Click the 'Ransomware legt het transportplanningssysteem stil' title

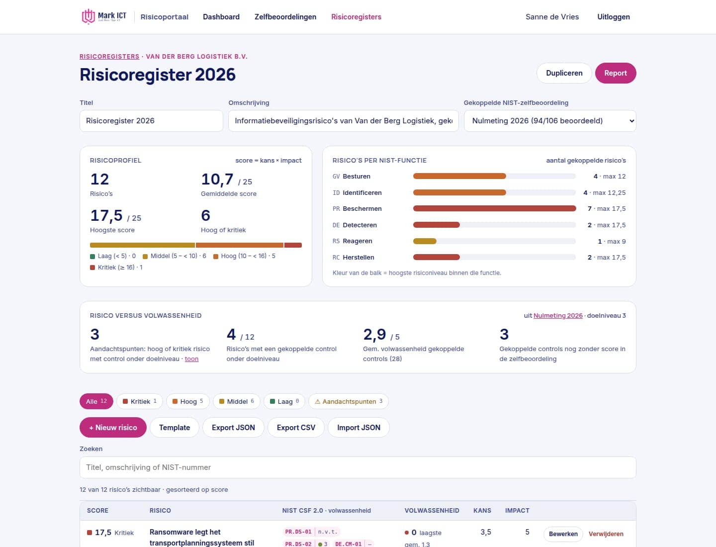[x=202, y=538]
